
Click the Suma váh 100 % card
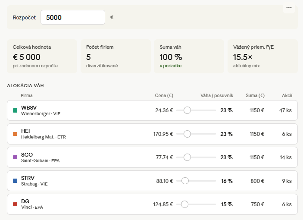189,56
